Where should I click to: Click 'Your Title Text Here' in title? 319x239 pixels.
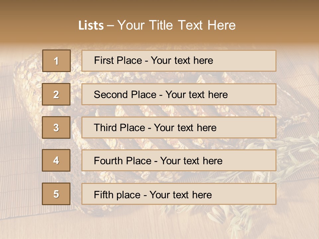click(176, 26)
